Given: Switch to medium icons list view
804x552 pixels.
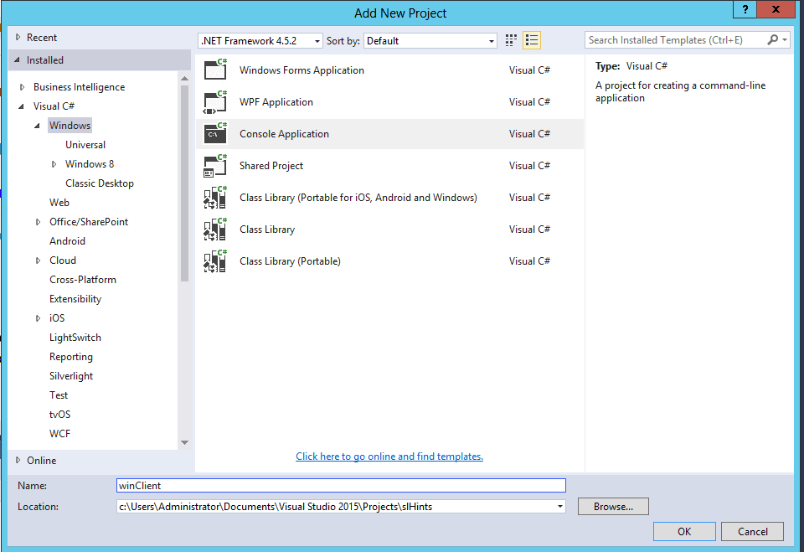Looking at the screenshot, I should [532, 40].
